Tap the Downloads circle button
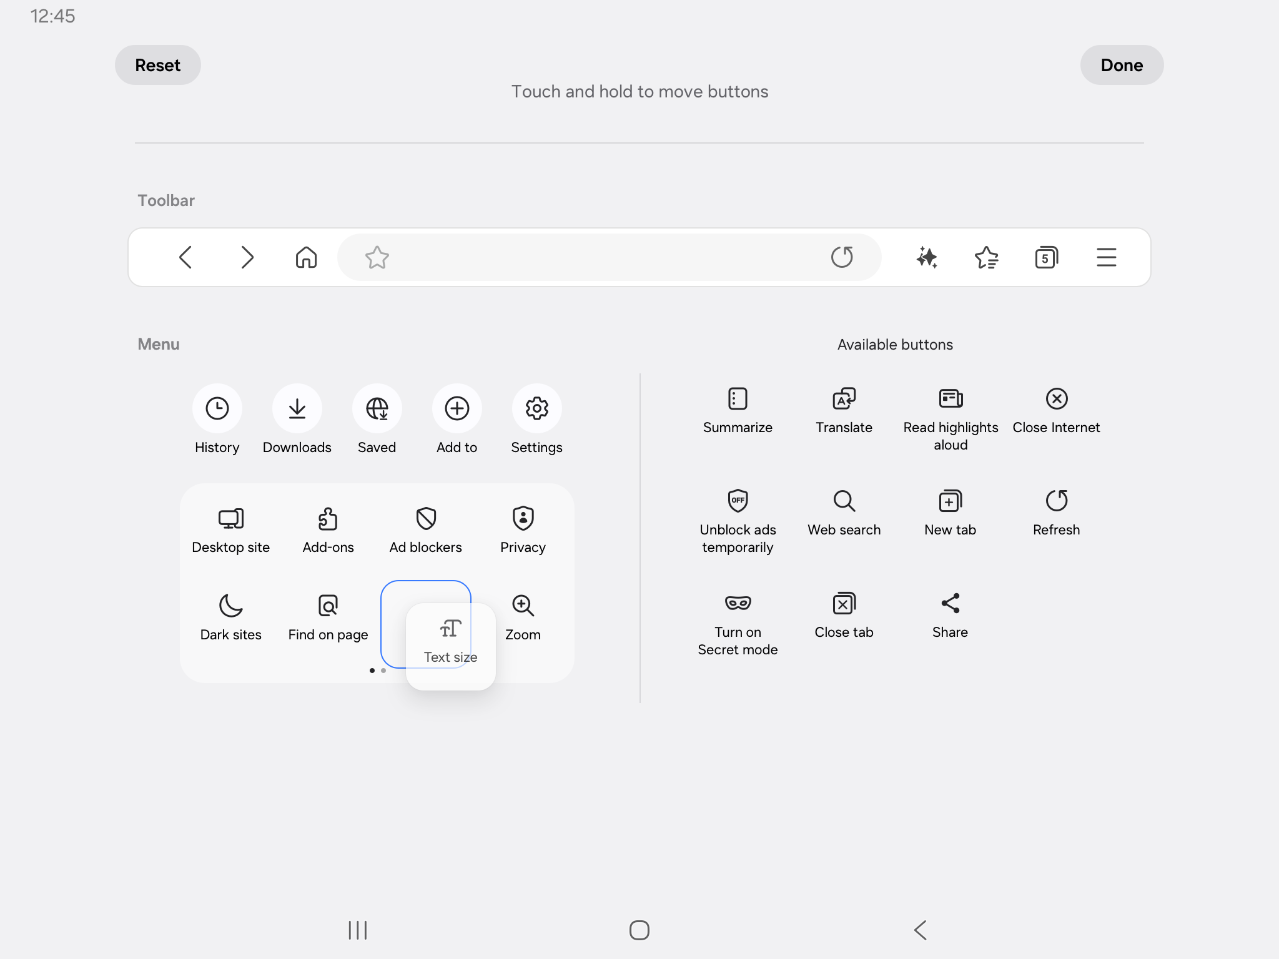The height and width of the screenshot is (959, 1279). pos(297,408)
